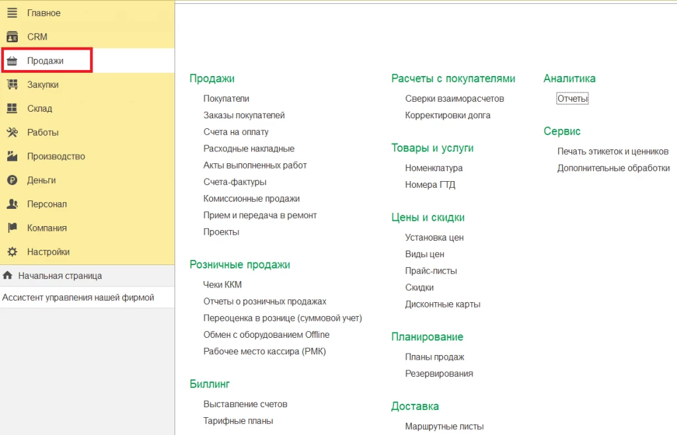The image size is (677, 435).
Task: Click the Деньги ruble coin icon
Action: click(12, 180)
